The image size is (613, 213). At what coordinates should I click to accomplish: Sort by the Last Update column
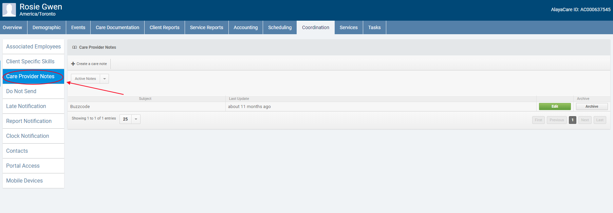239,99
